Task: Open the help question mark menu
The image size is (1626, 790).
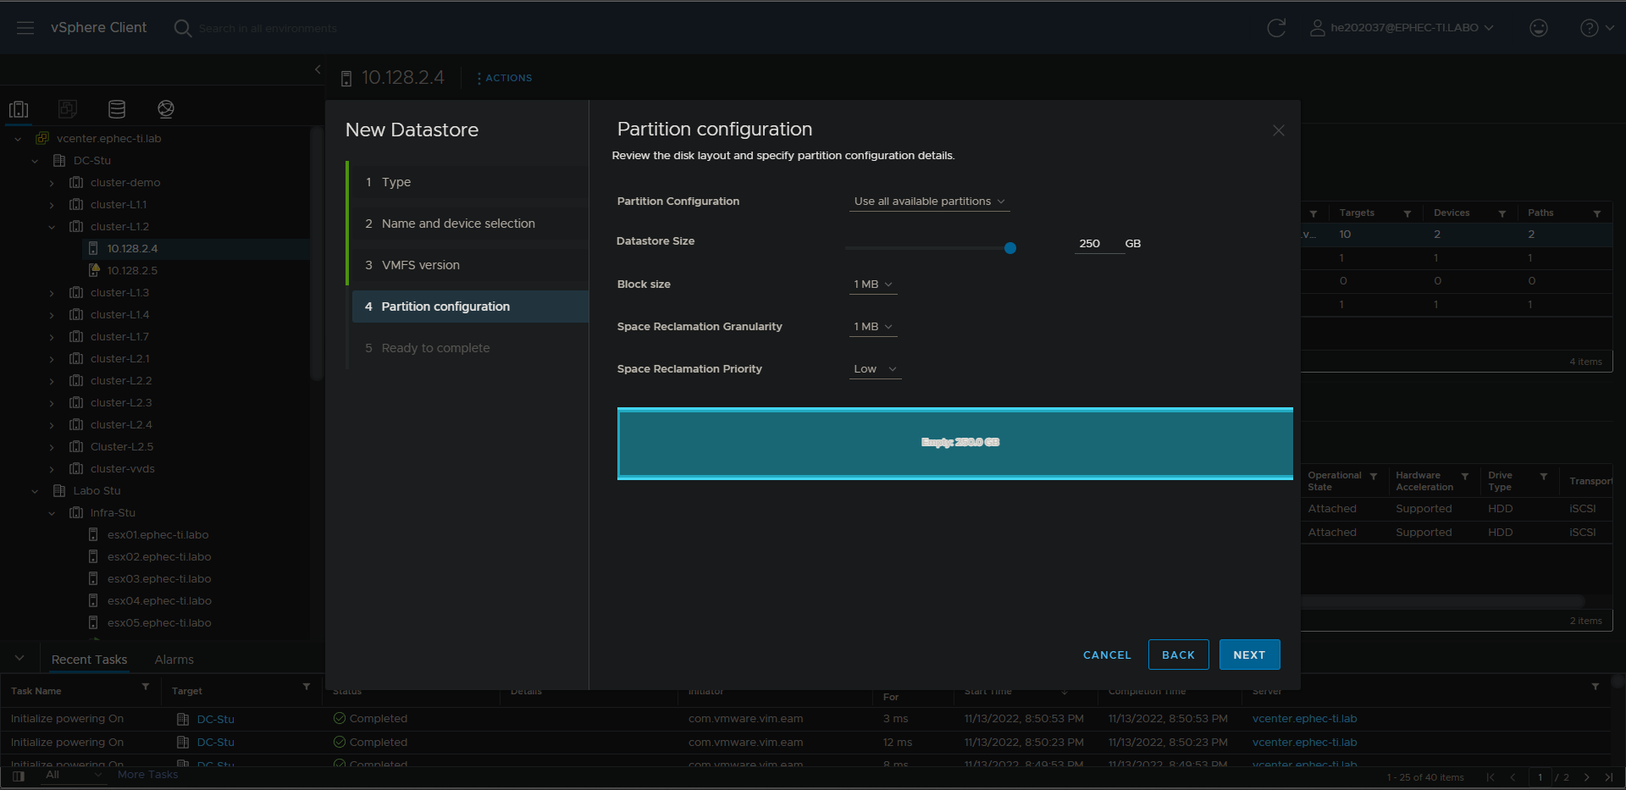Action: 1596,28
